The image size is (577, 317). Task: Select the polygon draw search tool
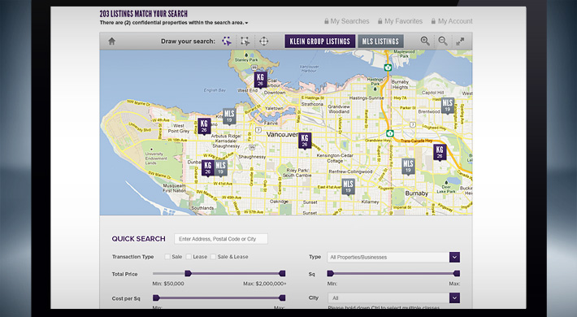(227, 41)
